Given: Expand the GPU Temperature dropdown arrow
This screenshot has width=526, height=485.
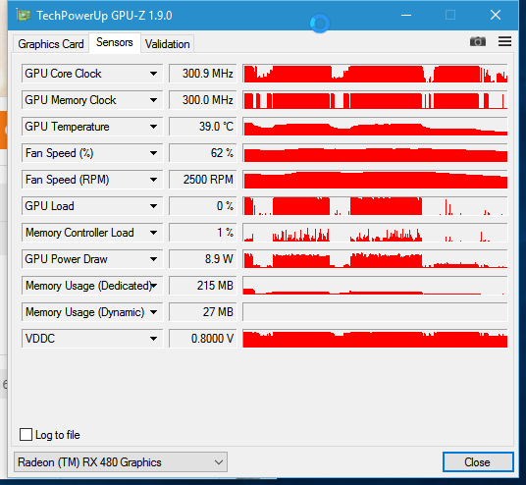Looking at the screenshot, I should pos(154,127).
